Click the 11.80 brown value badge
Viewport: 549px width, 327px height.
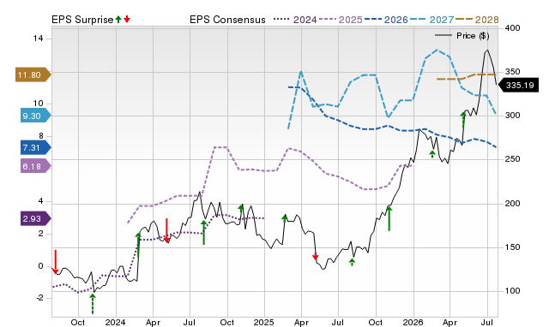point(33,74)
